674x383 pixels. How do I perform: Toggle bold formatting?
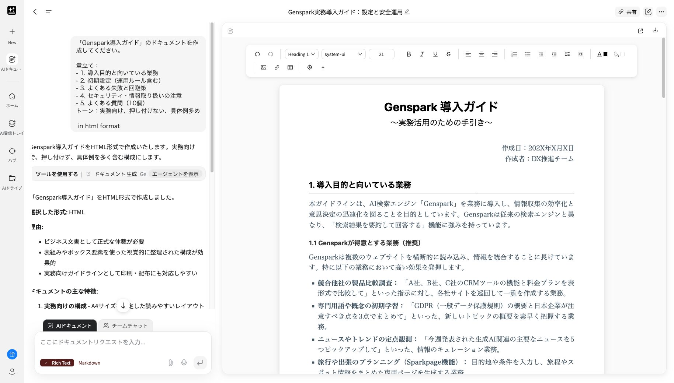(409, 54)
